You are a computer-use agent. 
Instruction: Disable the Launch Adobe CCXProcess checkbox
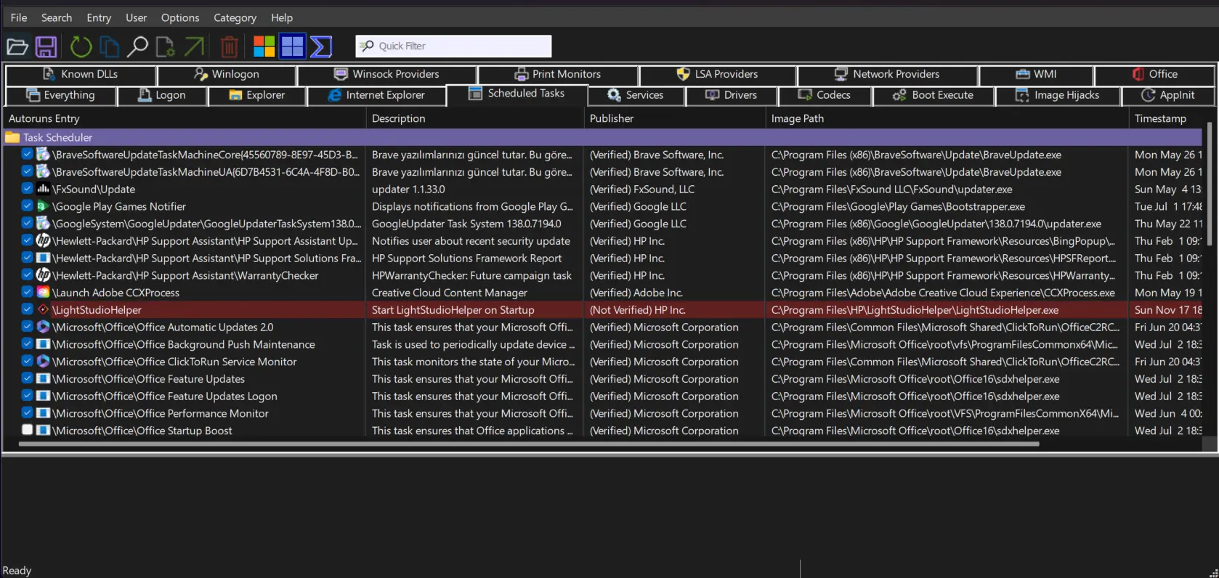pos(27,292)
